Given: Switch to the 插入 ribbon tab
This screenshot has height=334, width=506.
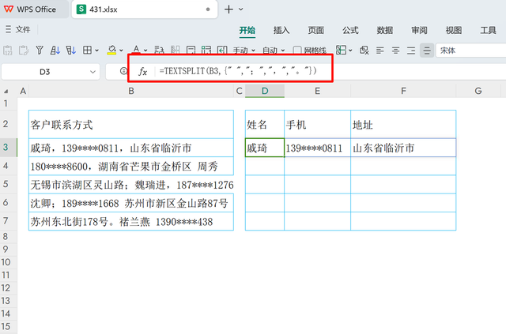Looking at the screenshot, I should 281,30.
